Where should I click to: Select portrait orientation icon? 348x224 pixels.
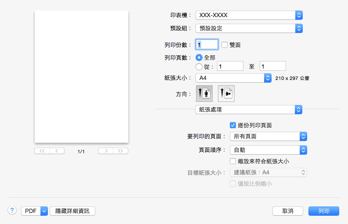(x=204, y=94)
